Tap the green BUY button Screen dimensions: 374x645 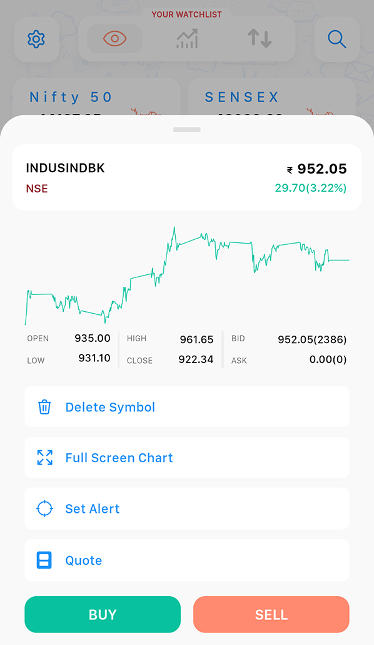(x=103, y=614)
